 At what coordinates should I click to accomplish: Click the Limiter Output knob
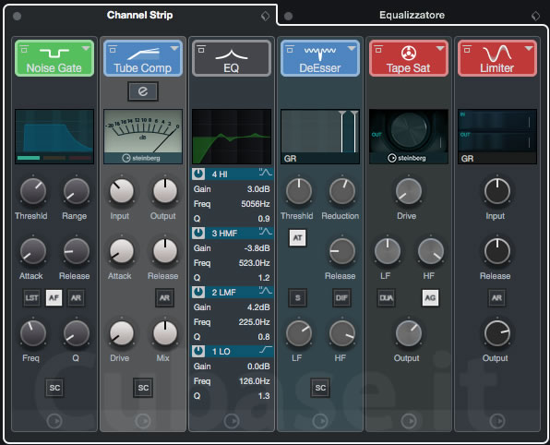[497, 333]
